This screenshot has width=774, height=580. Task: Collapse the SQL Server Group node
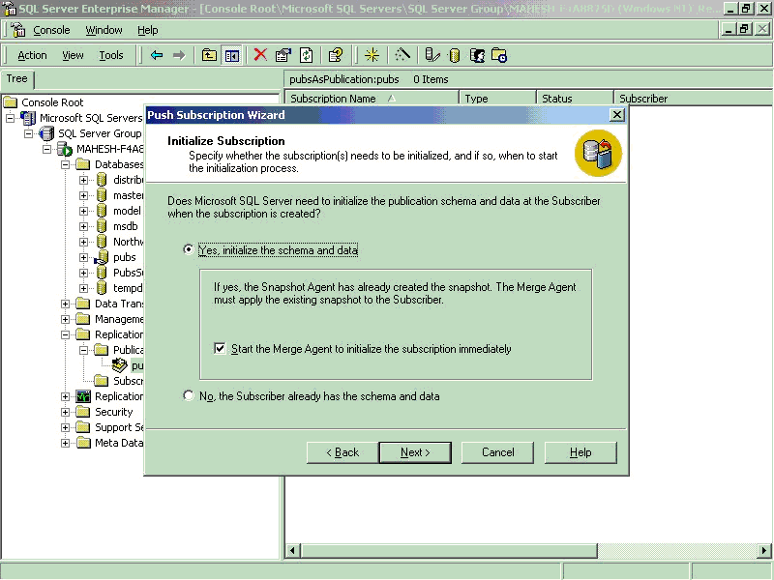coord(29,133)
